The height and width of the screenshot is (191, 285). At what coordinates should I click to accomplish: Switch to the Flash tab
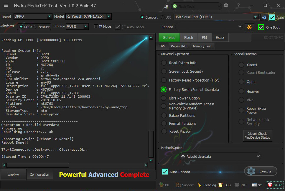pyautogui.click(x=188, y=37)
